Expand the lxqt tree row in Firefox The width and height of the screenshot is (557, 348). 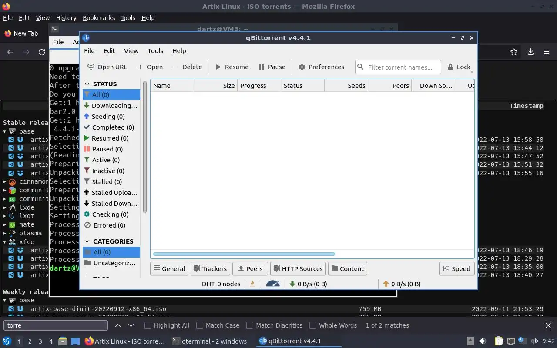5,216
